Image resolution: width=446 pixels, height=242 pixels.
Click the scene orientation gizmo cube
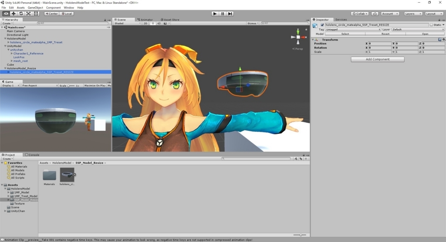tap(298, 37)
